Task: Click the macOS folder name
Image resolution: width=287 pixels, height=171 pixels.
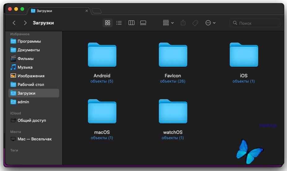Action: coord(102,132)
